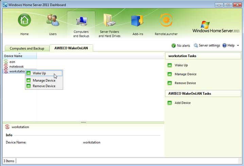Click the workstation value next to Device Name
Screen dimensions: 244x166
click(x=92, y=142)
